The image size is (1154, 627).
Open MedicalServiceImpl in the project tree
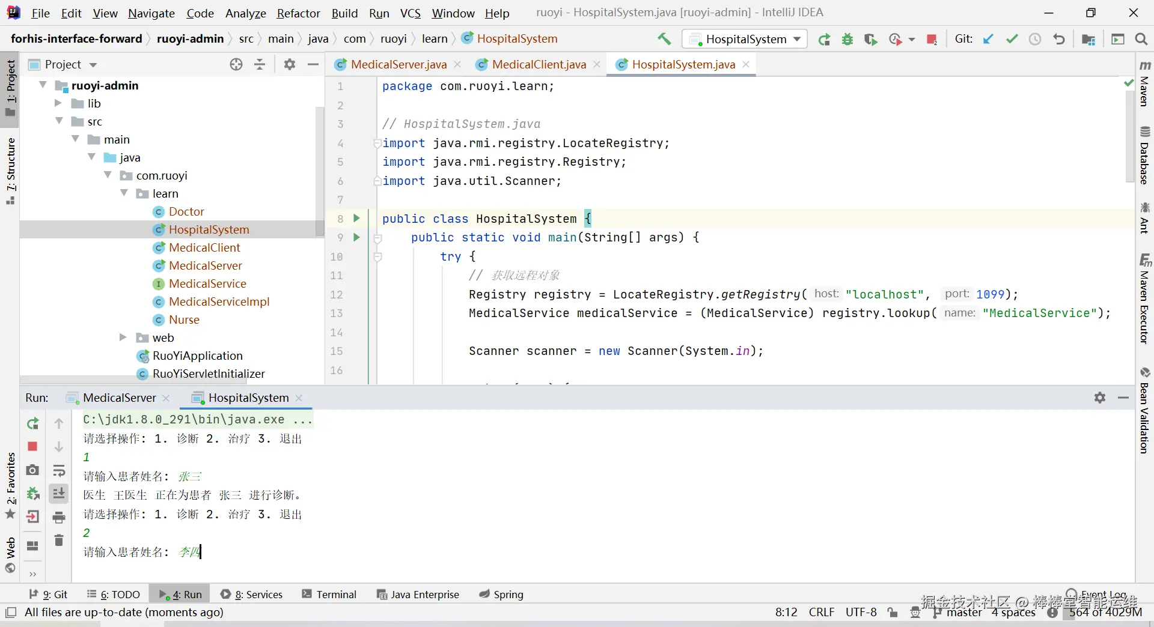[x=219, y=301]
